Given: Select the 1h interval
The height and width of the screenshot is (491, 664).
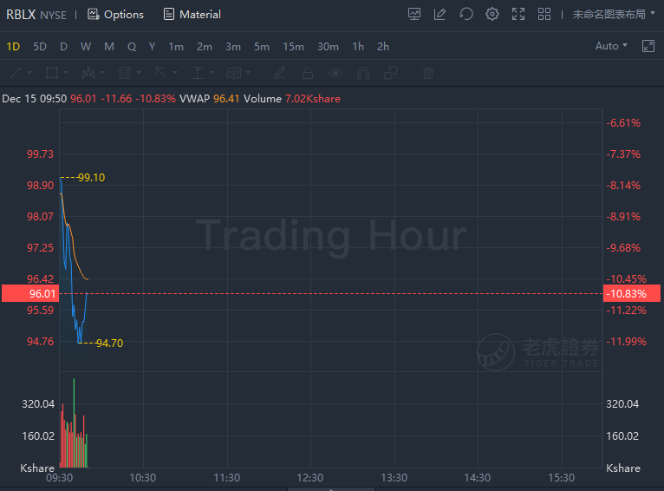Looking at the screenshot, I should coord(358,47).
